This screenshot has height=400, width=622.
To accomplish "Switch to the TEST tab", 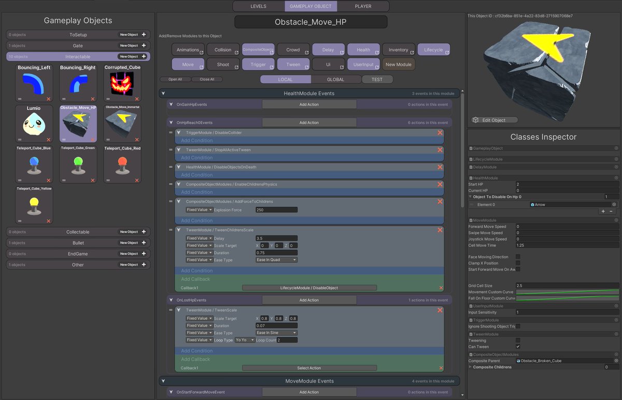I will [377, 79].
